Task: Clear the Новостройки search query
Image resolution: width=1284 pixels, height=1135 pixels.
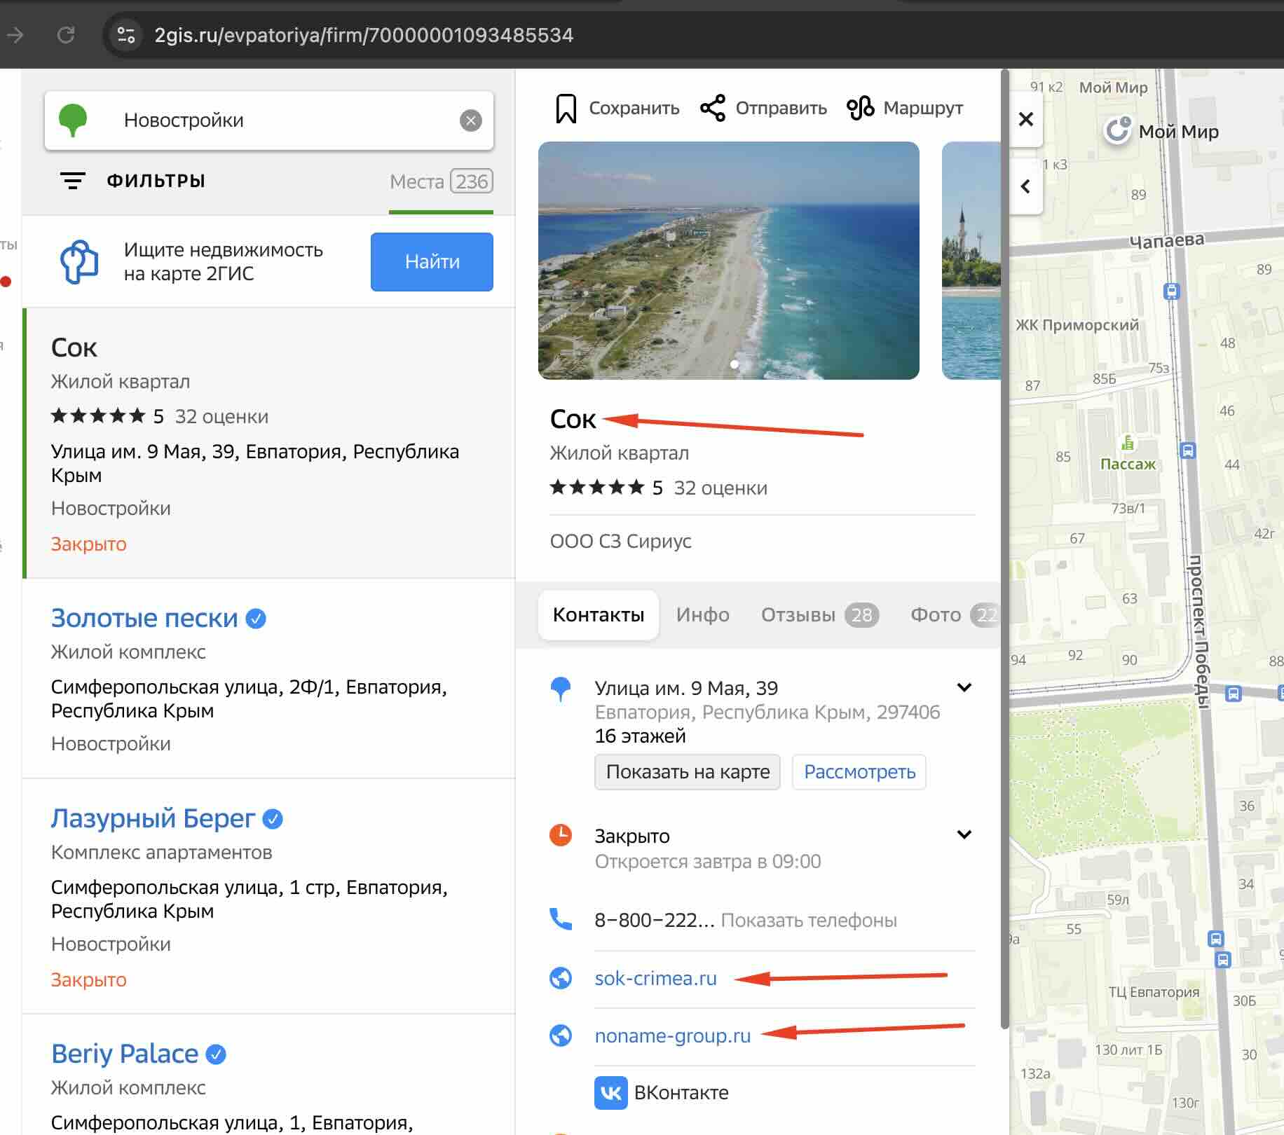Action: 471,121
